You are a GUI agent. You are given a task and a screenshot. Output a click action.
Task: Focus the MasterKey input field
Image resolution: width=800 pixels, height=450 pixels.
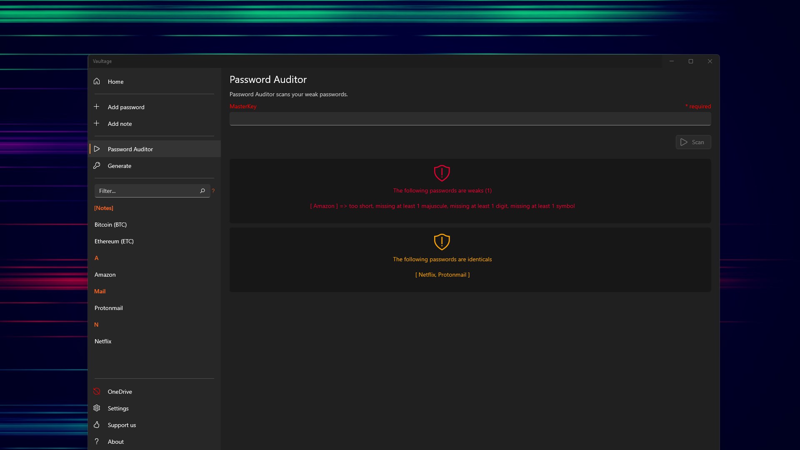pos(470,119)
